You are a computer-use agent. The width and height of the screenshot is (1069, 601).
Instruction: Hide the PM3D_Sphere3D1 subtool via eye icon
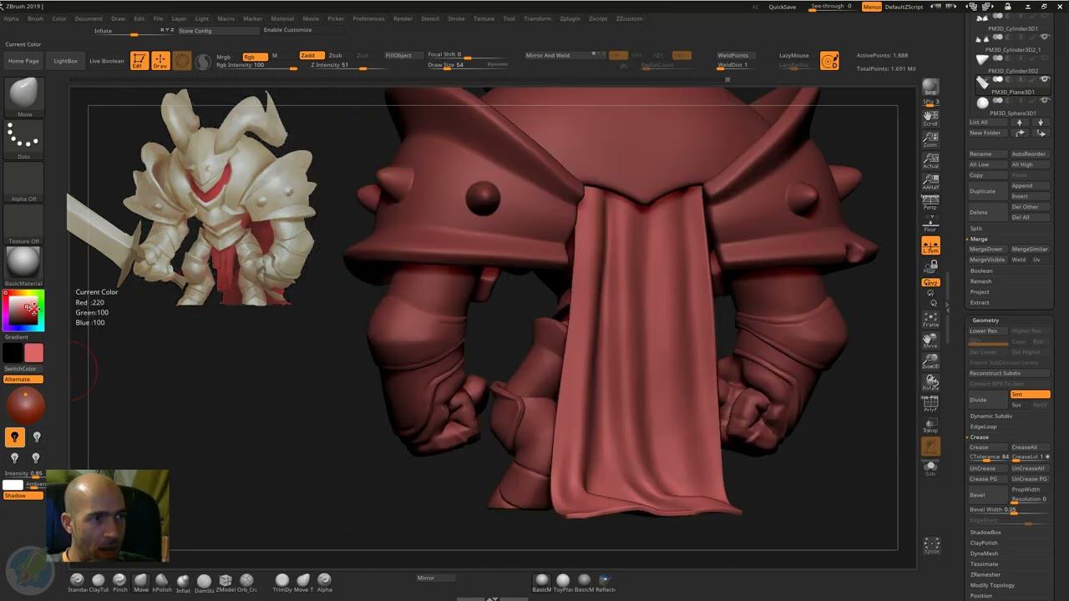click(1044, 101)
